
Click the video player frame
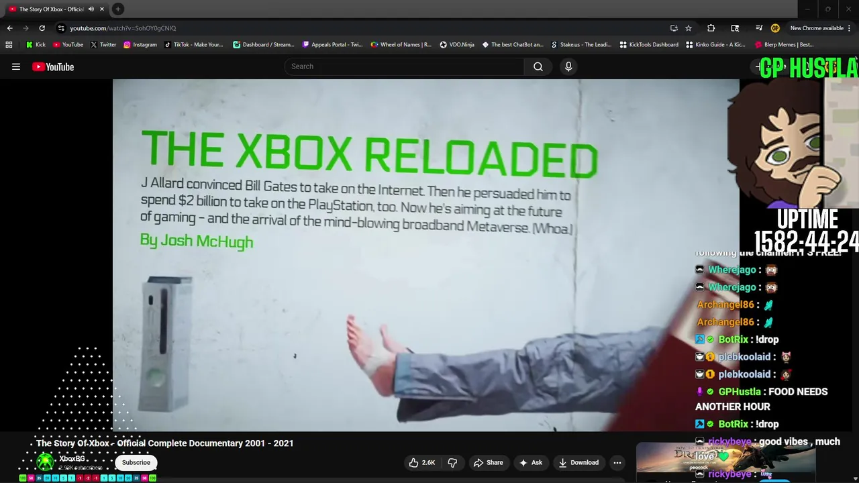[x=425, y=255]
